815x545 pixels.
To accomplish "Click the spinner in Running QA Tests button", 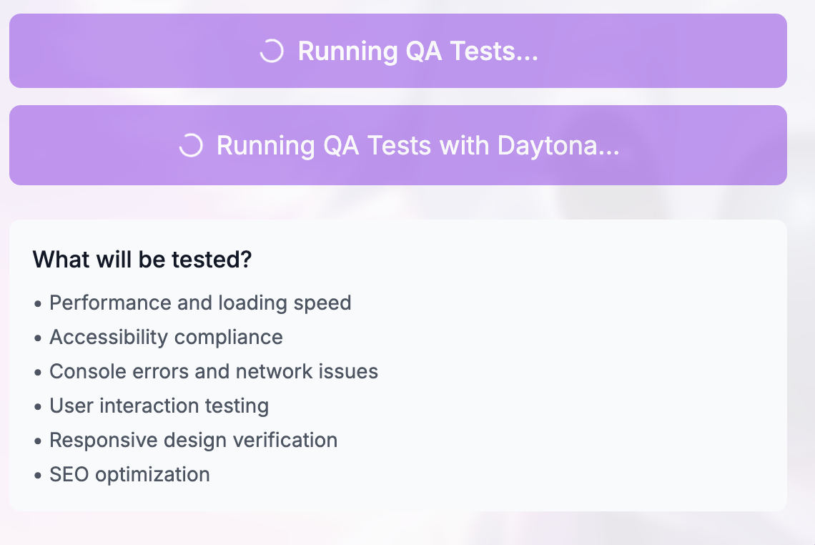I will [272, 51].
